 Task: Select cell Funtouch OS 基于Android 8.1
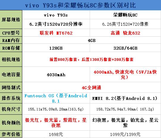click(56, 98)
